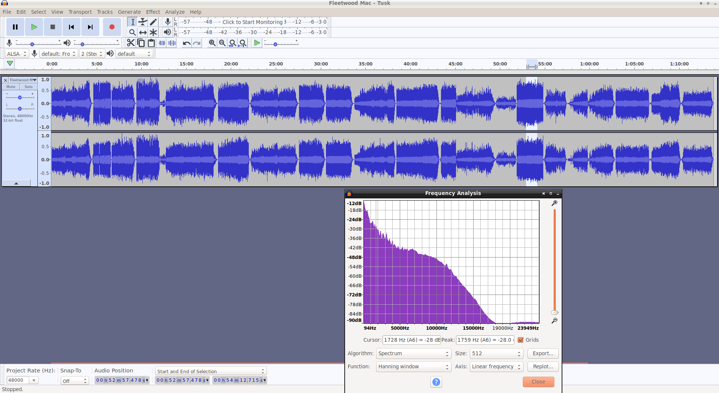719x393 pixels.
Task: Zoom out the Frequency Analysis plot
Action: point(555,320)
